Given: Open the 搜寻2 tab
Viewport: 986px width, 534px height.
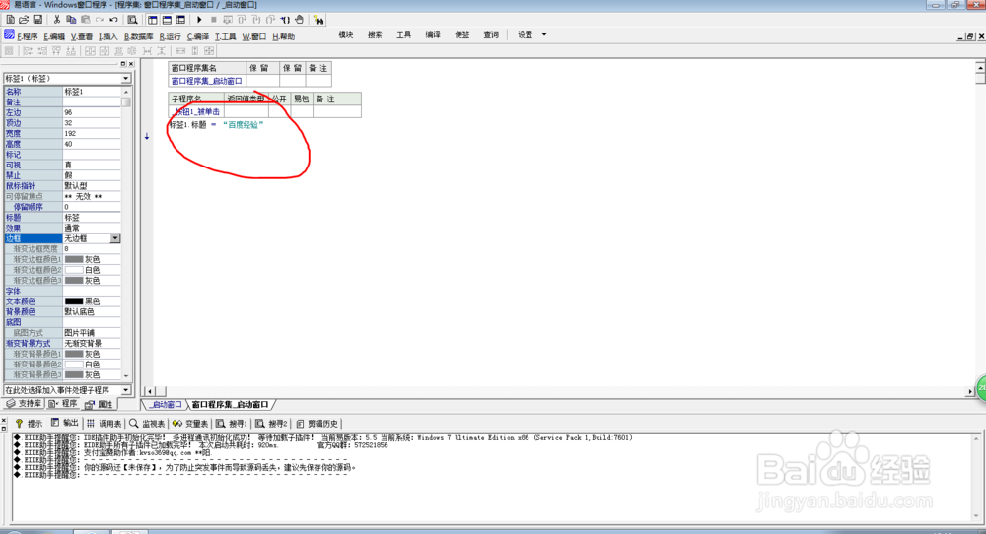Looking at the screenshot, I should coord(272,424).
